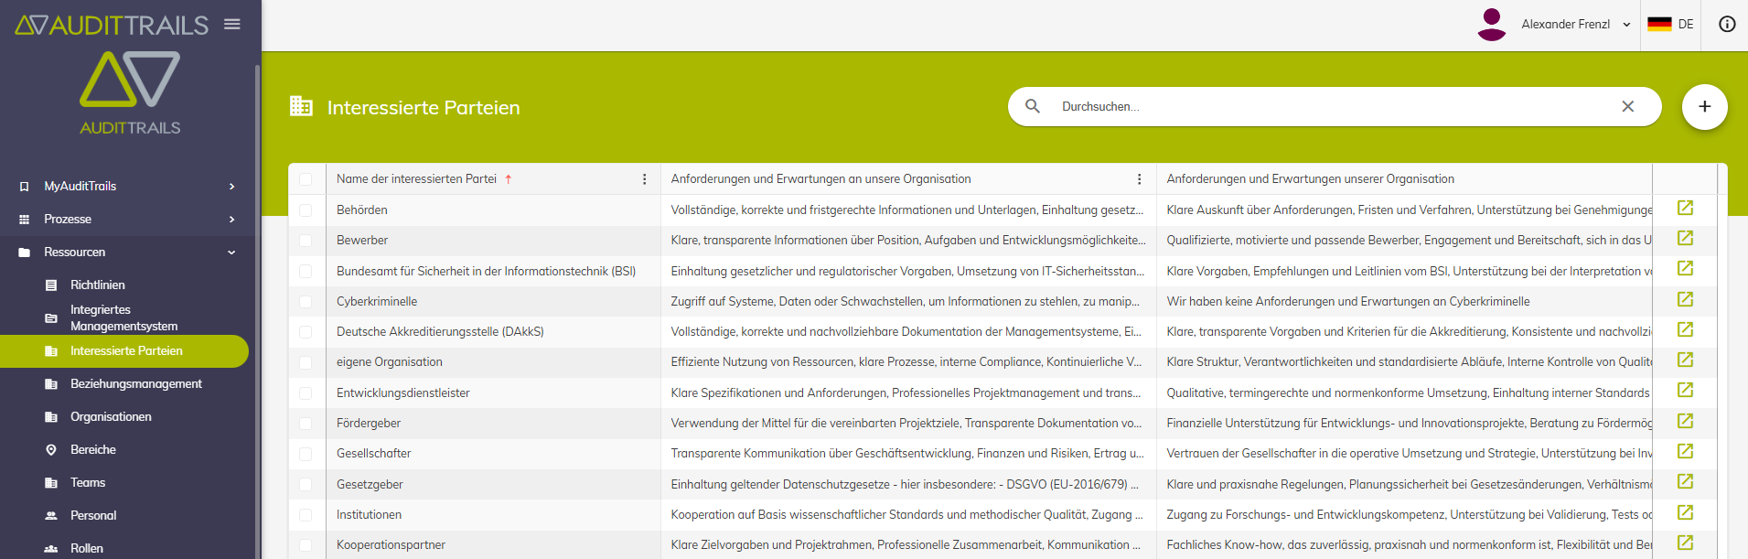Click the Prozesse grid icon
This screenshot has width=1748, height=559.
[24, 220]
